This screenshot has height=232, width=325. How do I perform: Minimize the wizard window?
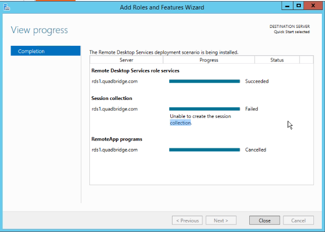pos(287,6)
